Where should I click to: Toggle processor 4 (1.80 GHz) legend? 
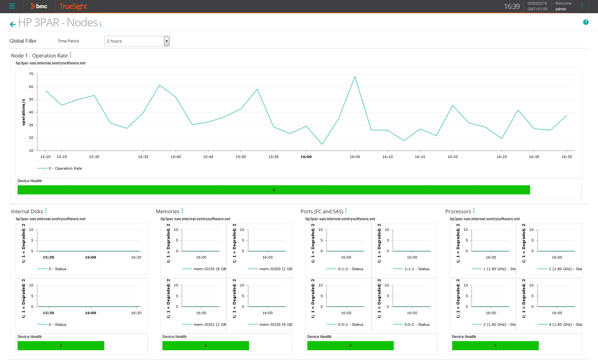tap(560, 325)
